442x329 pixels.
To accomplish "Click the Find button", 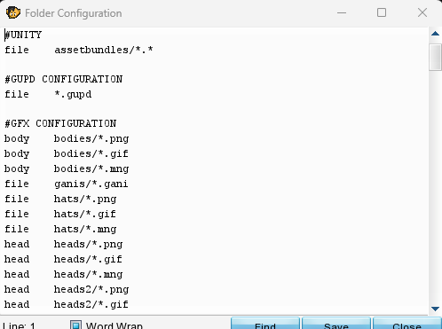I will (265, 324).
